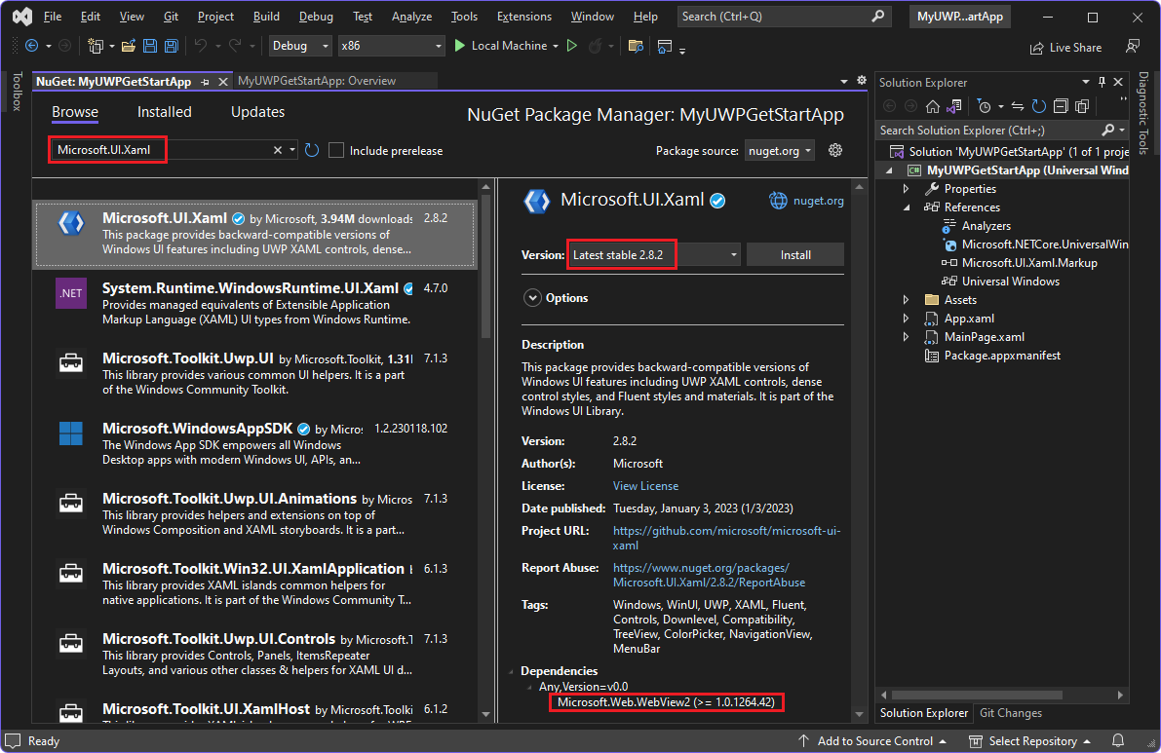The image size is (1161, 753).
Task: Expand the References node
Action: click(906, 207)
